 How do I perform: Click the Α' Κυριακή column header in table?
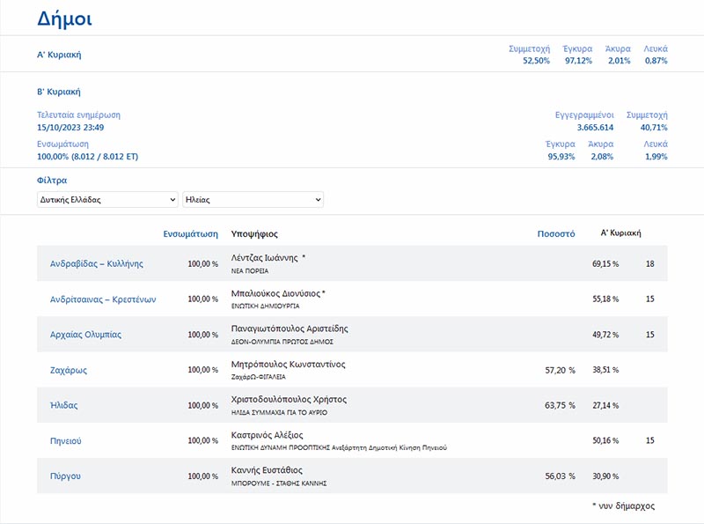[x=620, y=233]
